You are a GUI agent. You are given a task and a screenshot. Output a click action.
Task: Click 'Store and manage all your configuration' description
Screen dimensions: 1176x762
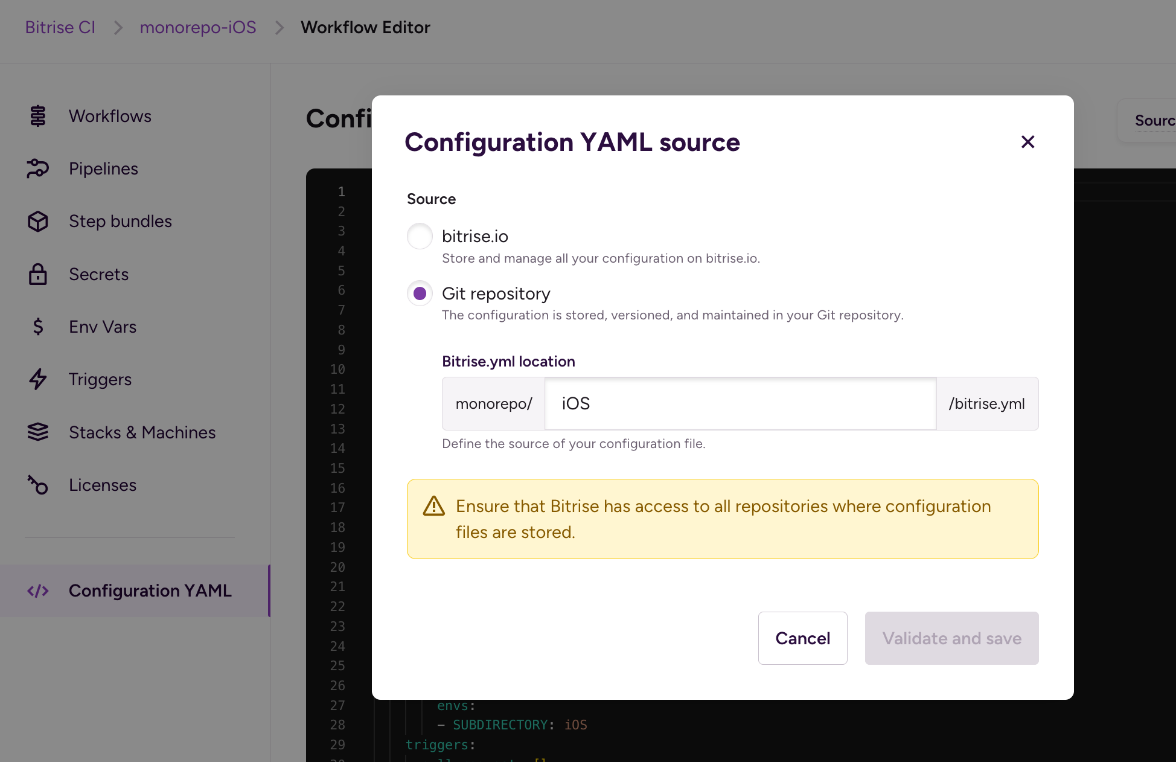[601, 258]
